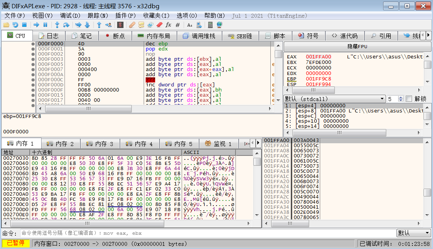Select EAX register value 001FFA00

point(318,57)
